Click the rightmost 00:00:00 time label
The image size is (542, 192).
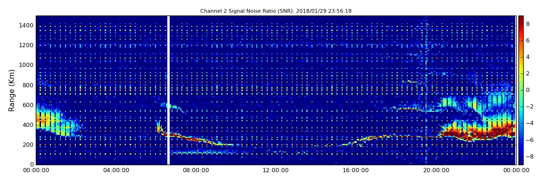516,170
